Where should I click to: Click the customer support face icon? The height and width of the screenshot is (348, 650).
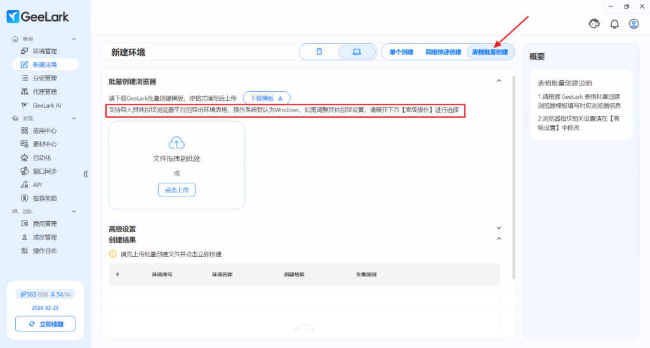(595, 24)
